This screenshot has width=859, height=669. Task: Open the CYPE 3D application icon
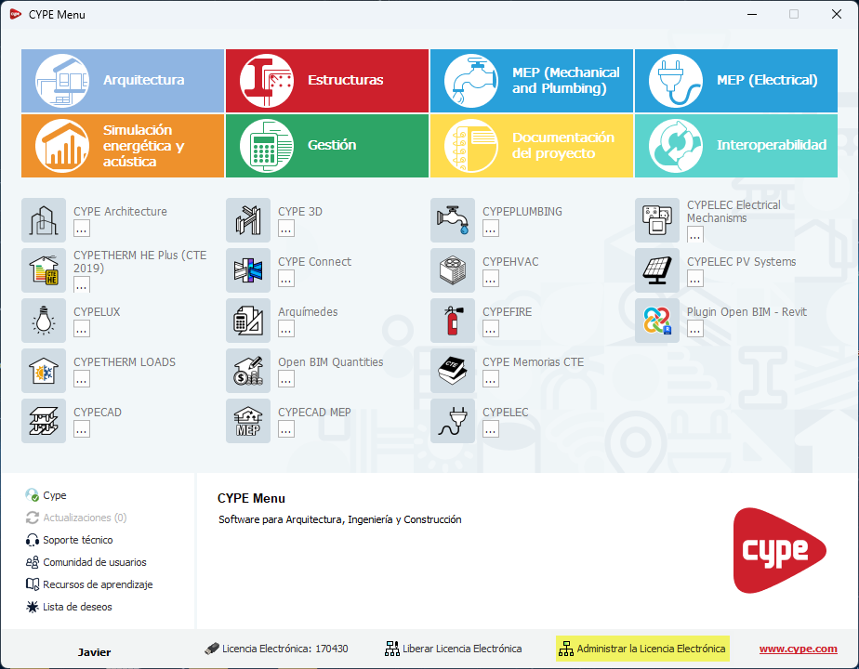coord(248,220)
